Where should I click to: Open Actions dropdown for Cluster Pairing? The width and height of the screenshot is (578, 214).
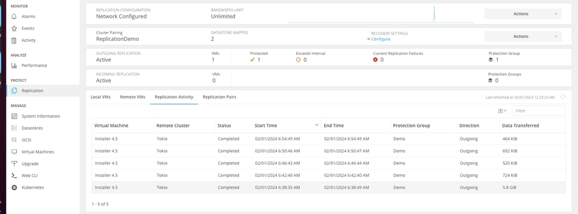522,36
